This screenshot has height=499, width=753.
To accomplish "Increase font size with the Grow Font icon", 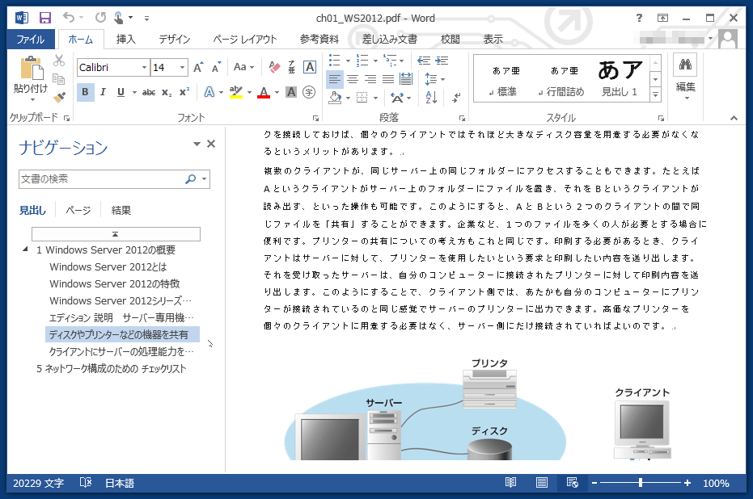I will (x=198, y=67).
